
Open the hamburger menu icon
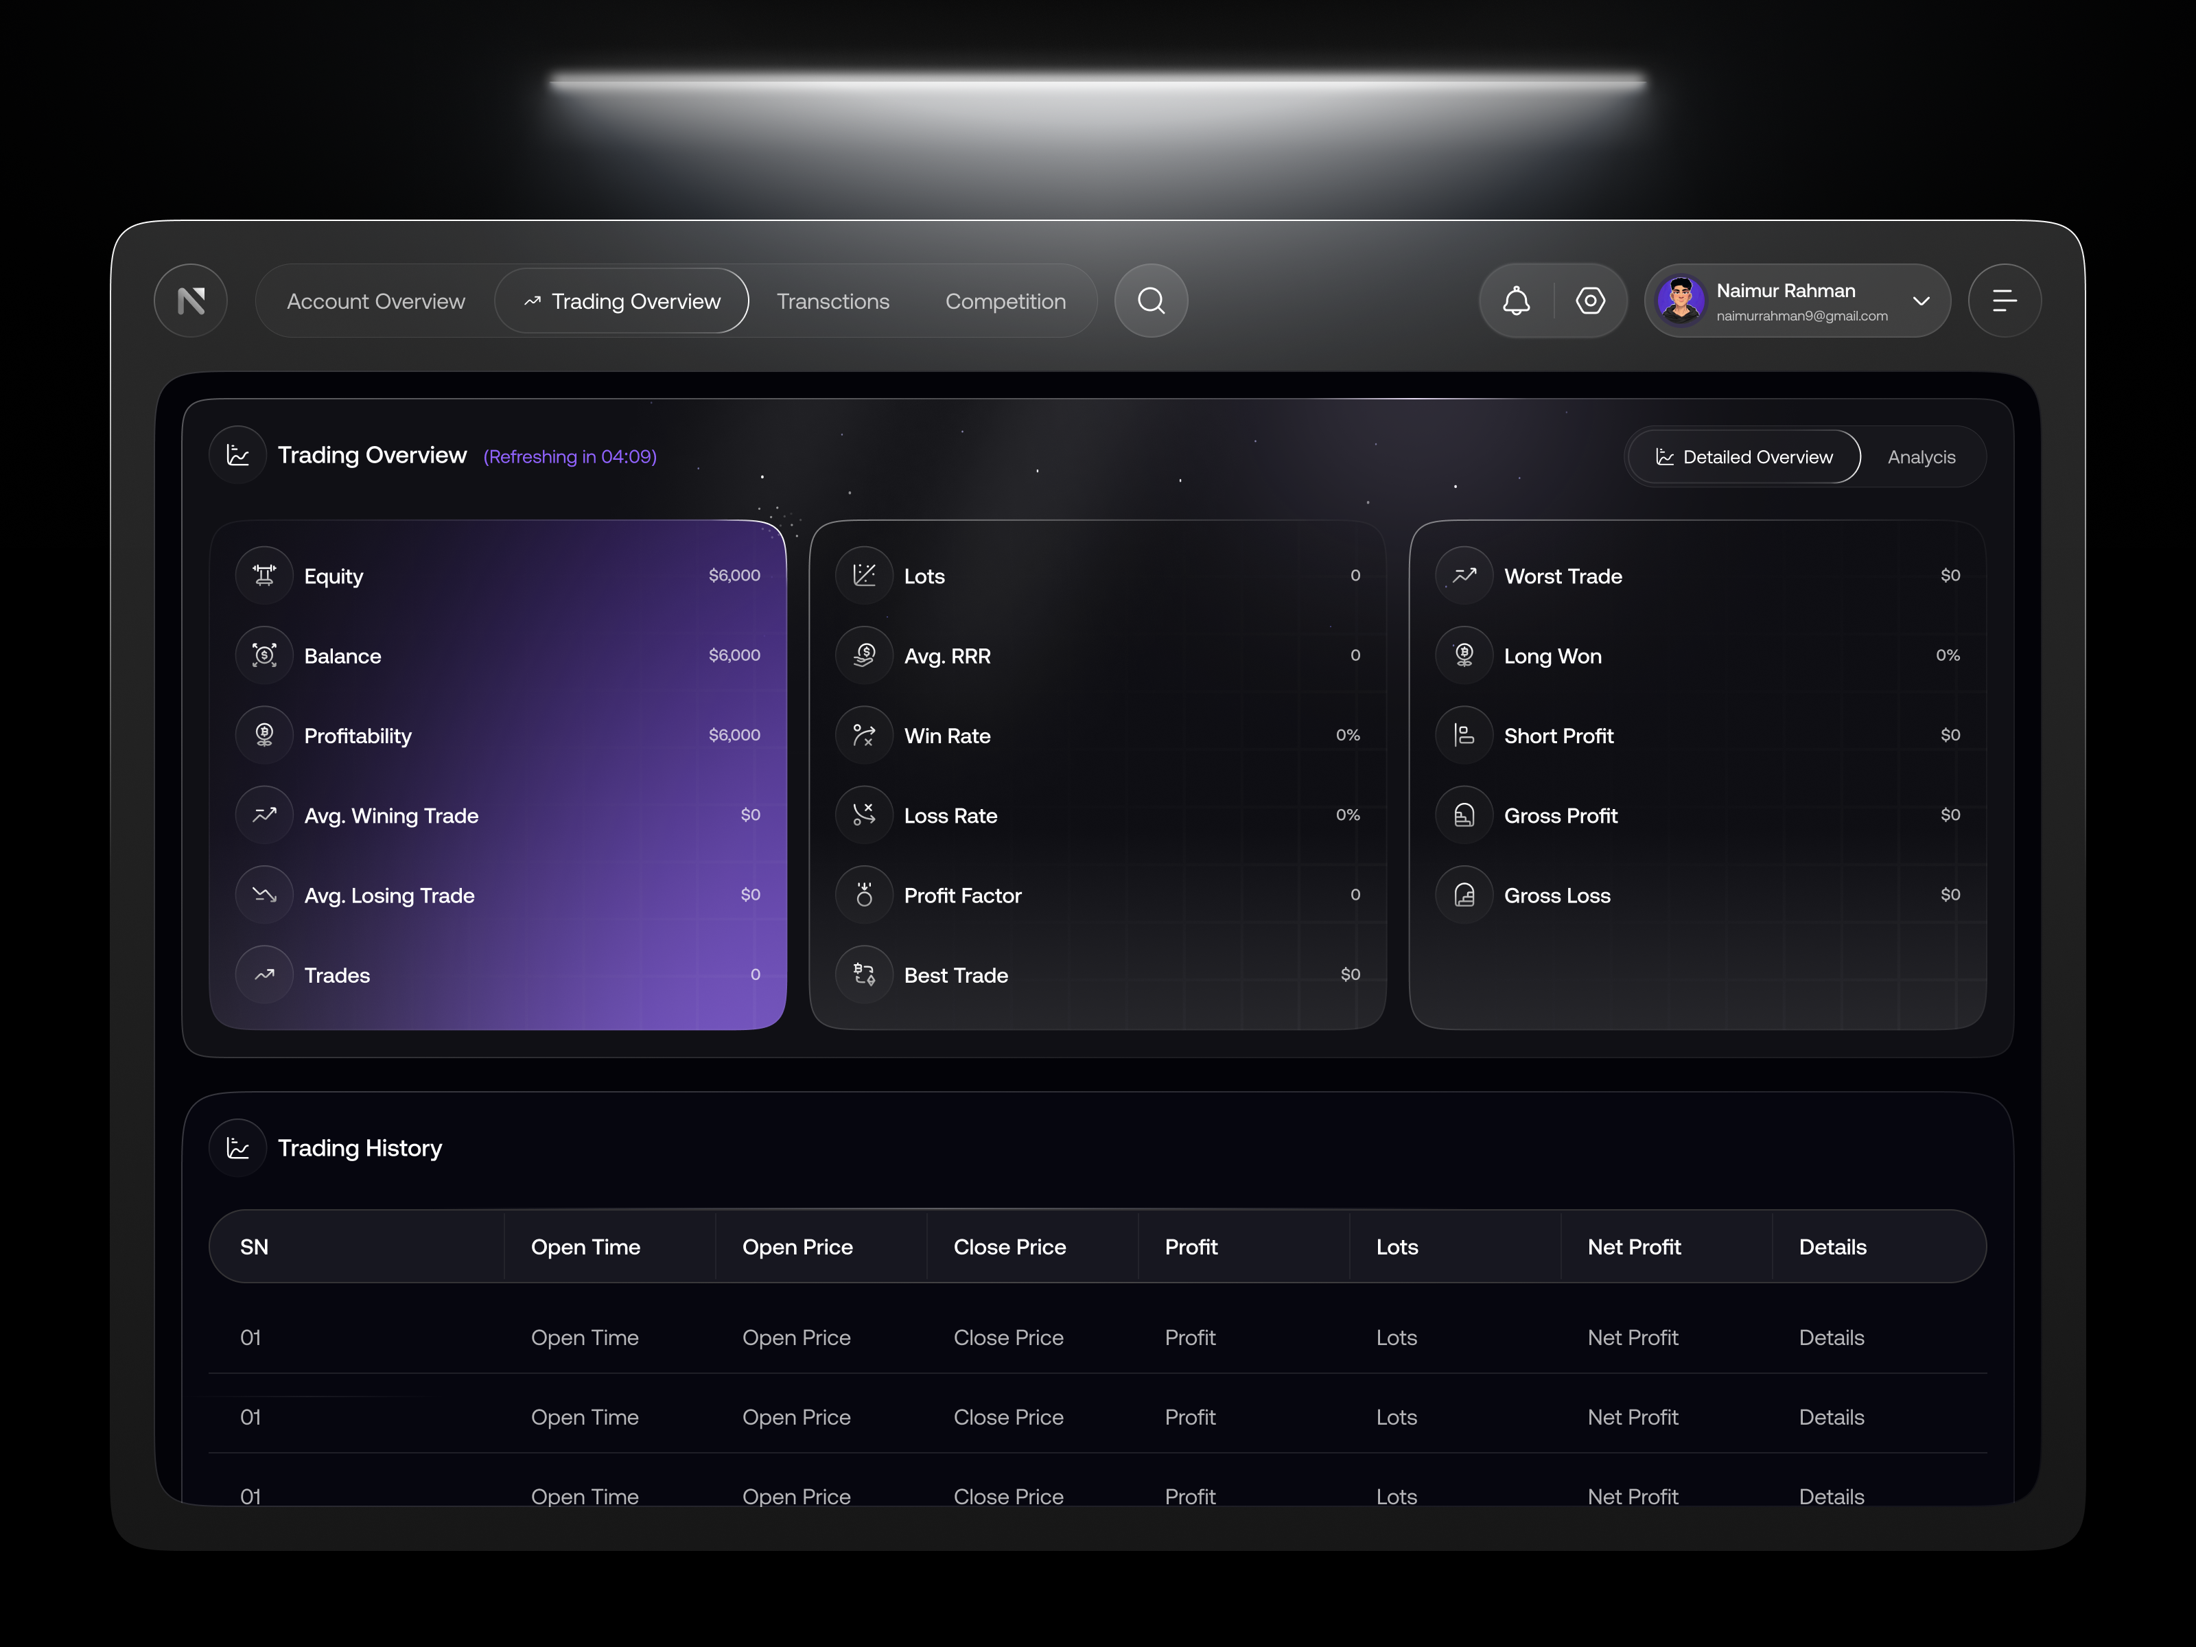point(2005,301)
